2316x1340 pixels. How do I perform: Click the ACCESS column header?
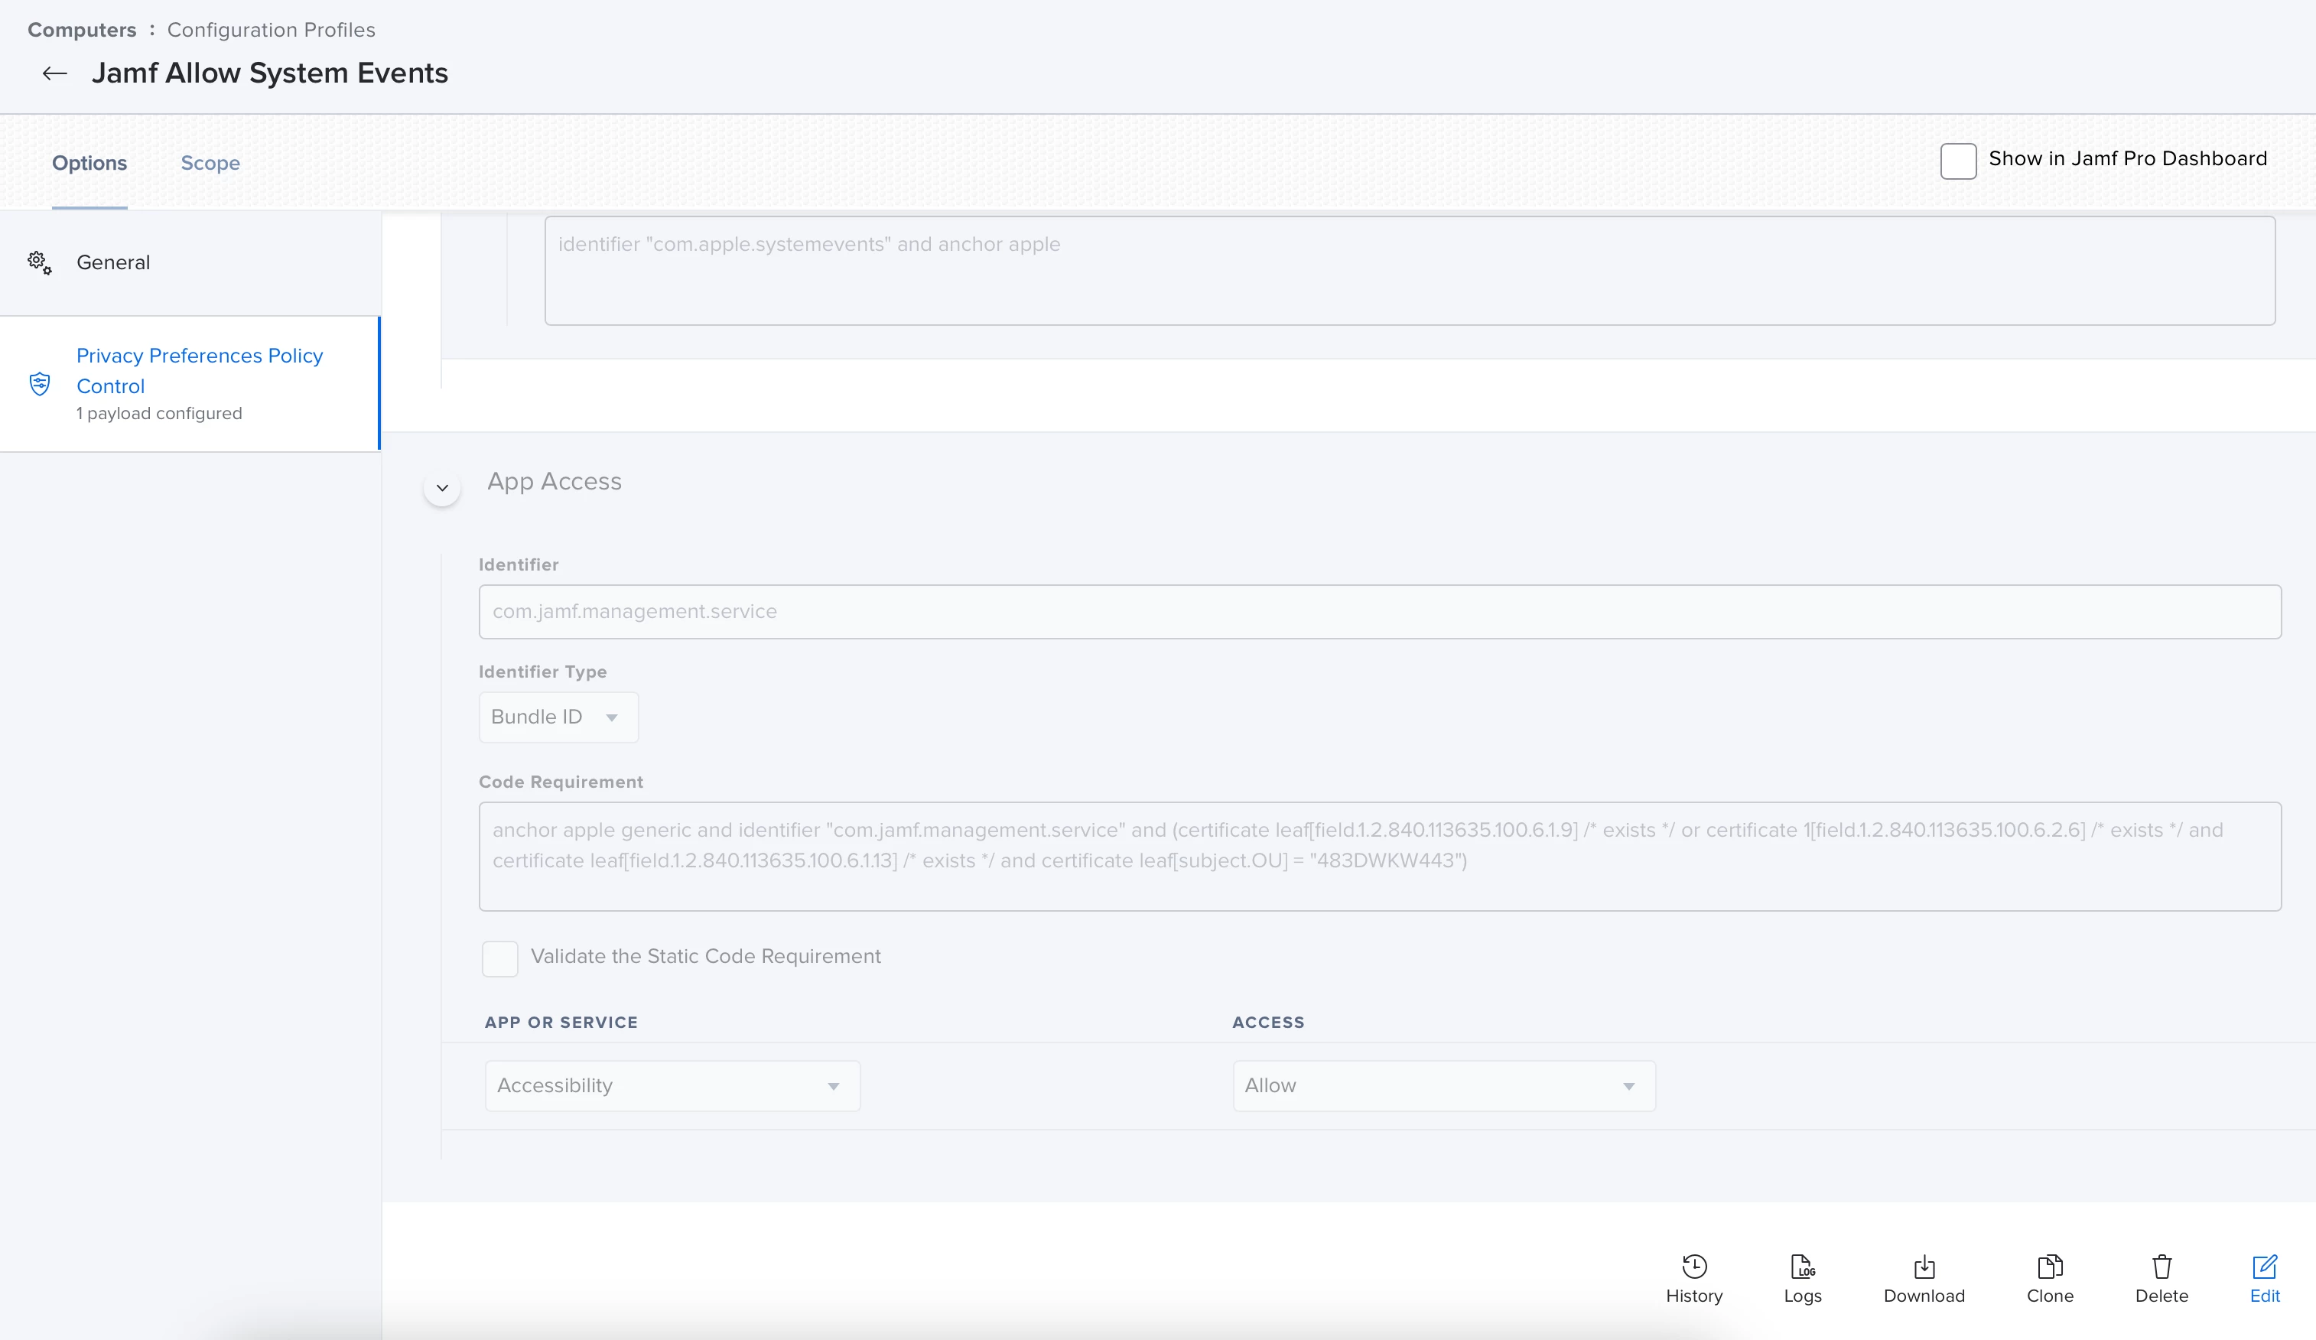(x=1268, y=1022)
